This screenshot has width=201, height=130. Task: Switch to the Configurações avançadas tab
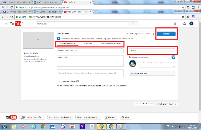pos(110,43)
